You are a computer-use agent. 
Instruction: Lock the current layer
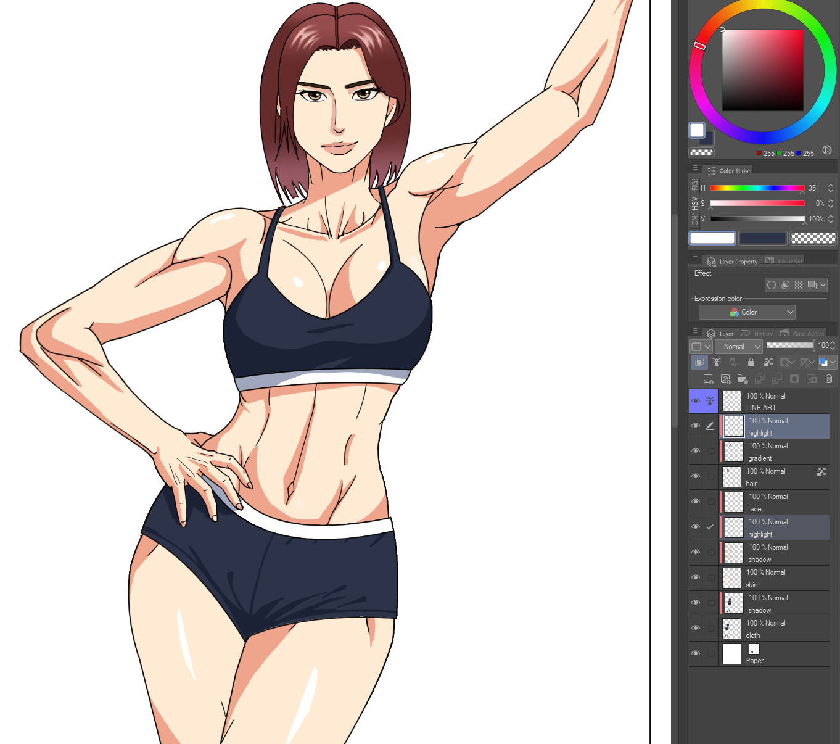tap(751, 362)
